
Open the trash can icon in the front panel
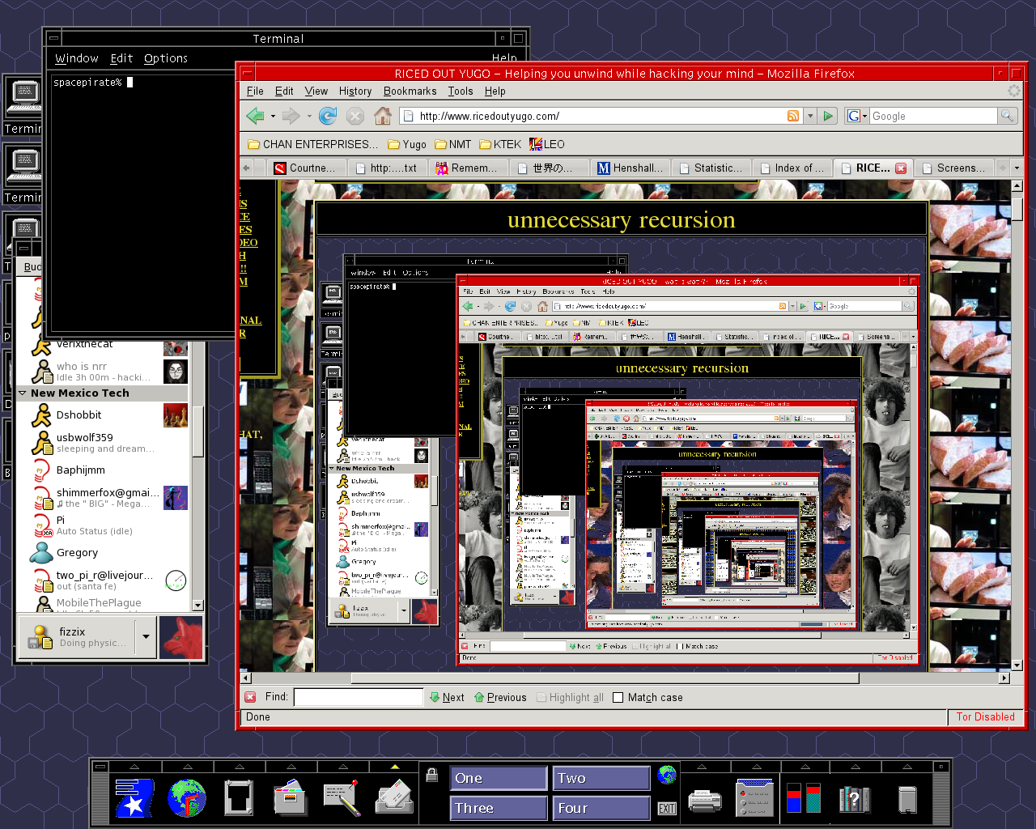coord(907,799)
